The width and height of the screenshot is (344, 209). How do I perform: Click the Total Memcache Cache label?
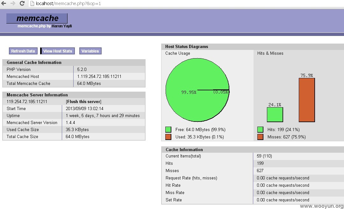point(28,83)
